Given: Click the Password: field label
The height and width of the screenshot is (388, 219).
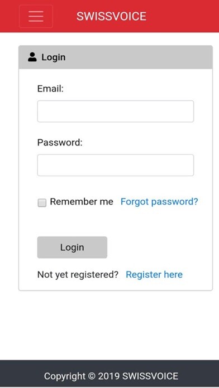Looking at the screenshot, I should point(60,143).
